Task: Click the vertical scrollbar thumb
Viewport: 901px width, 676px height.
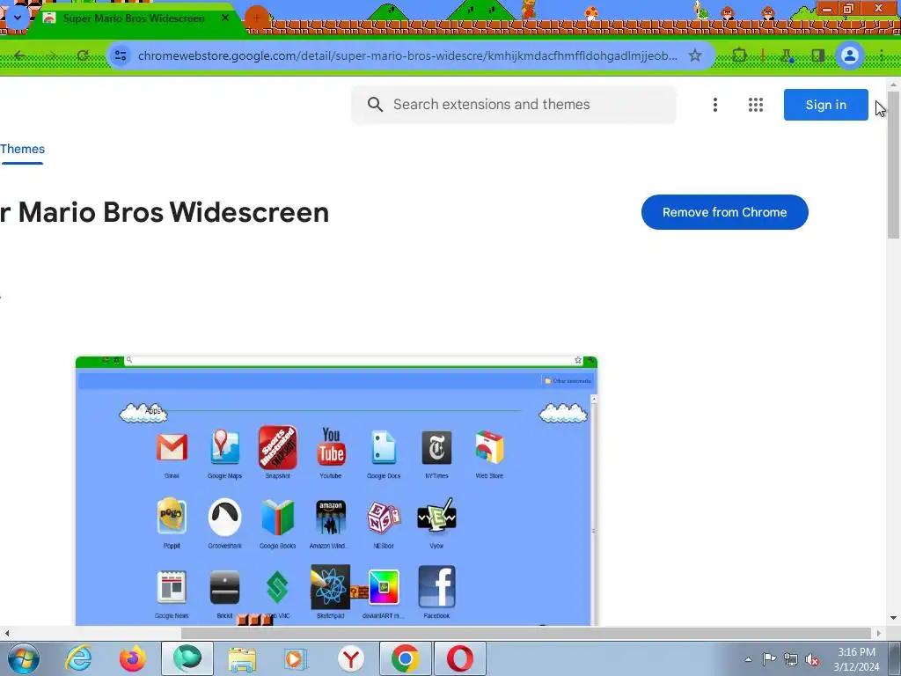Action: 893,164
